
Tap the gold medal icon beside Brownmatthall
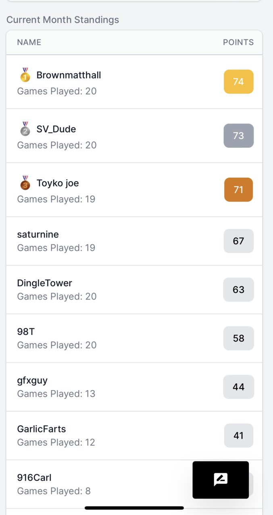point(25,75)
